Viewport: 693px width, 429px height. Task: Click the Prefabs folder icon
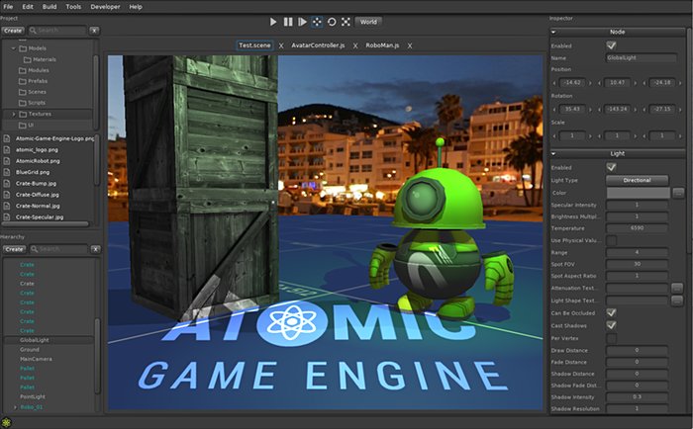pos(23,81)
